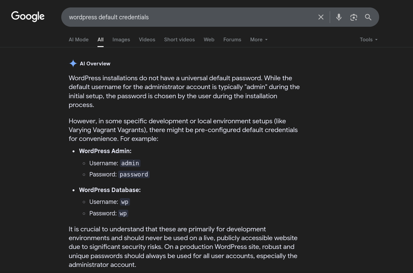Open the Forums tab
Viewport: 413px width, 273px height.
tap(232, 40)
